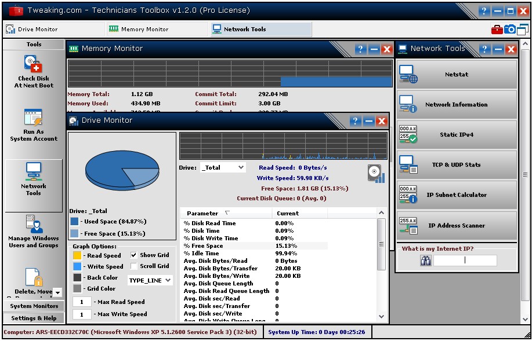The image size is (532, 341).
Task: Change the Grid Color swatch
Action: (x=77, y=288)
